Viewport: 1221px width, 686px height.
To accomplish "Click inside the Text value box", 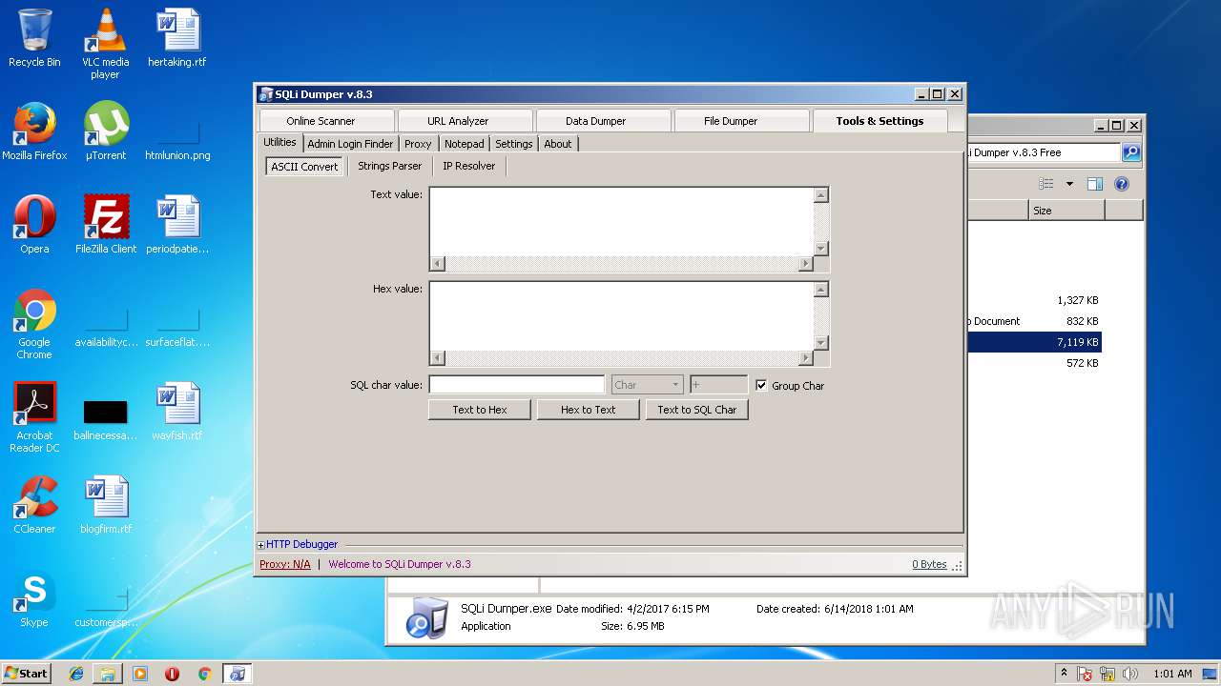I will coord(622,222).
